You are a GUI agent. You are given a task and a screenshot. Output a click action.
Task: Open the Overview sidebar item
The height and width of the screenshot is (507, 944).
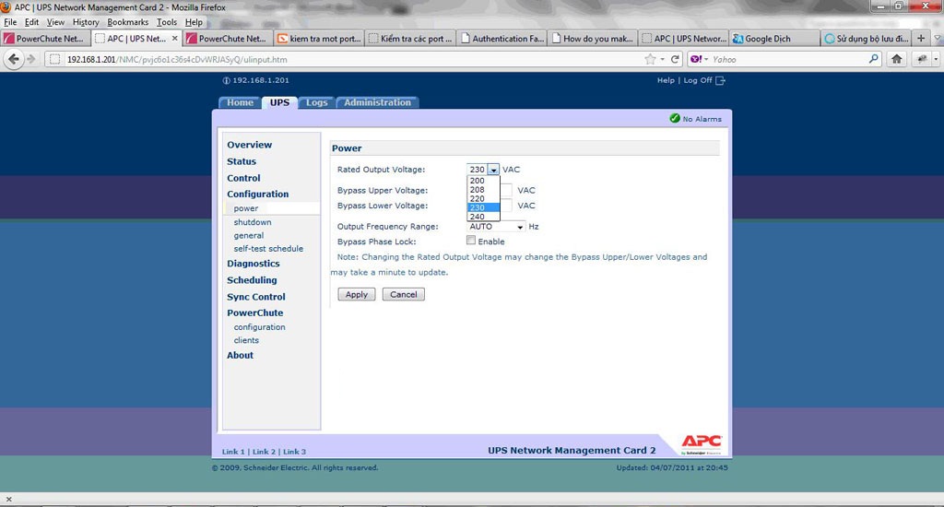pos(249,145)
